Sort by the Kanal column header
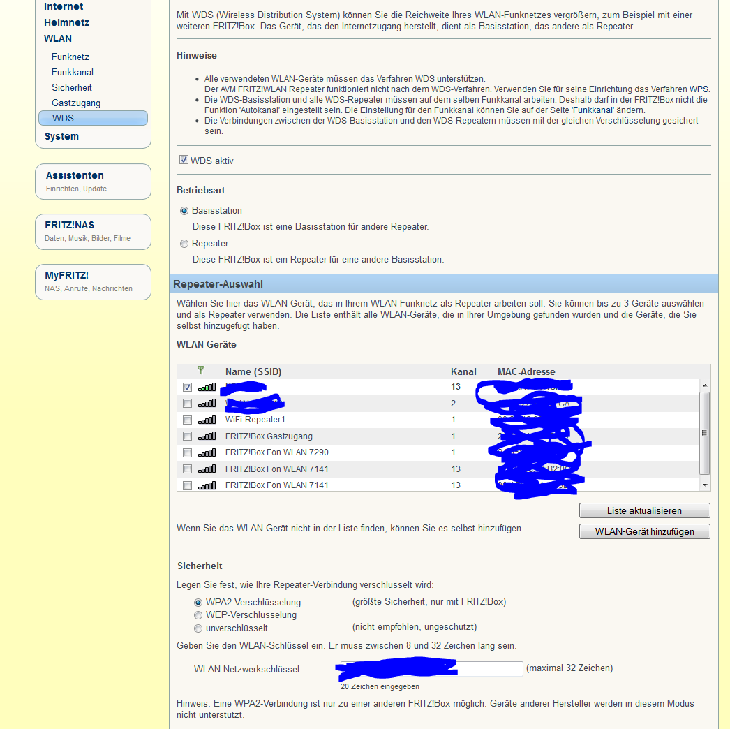 (x=463, y=371)
